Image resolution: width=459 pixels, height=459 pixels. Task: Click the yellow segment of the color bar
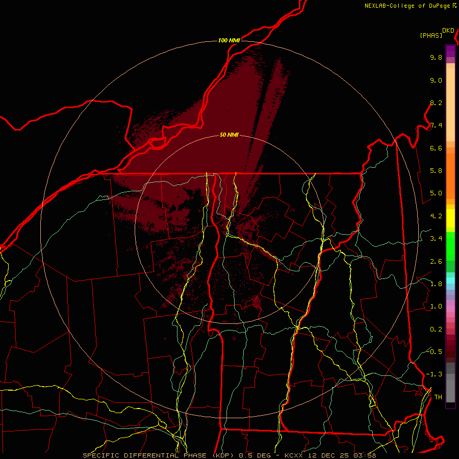450,218
